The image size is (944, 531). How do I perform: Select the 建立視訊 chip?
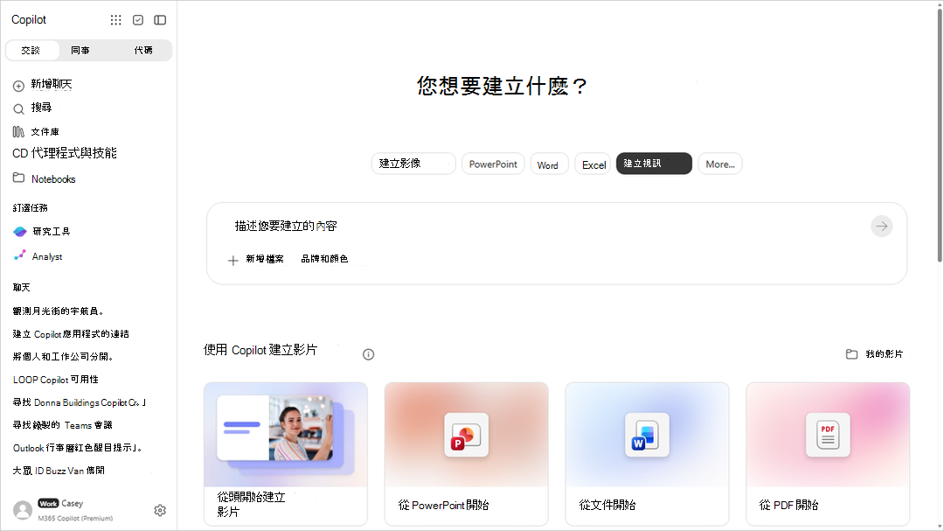654,164
